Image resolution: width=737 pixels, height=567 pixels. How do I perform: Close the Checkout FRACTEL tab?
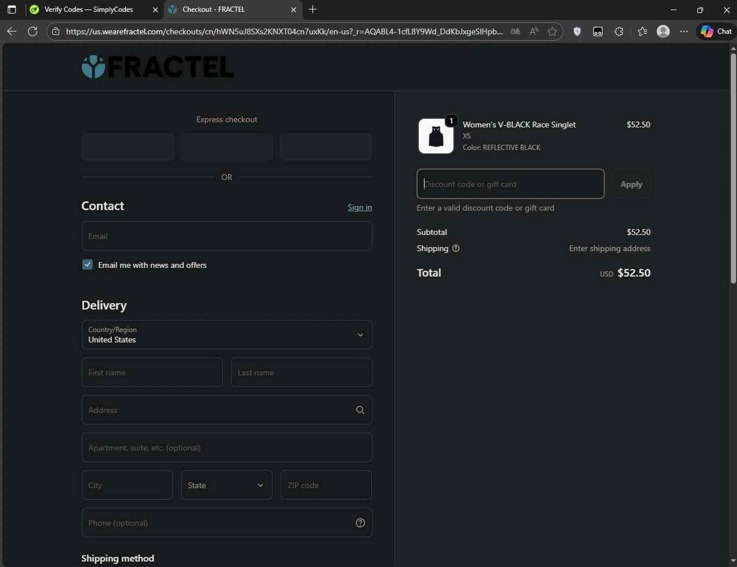click(x=293, y=9)
